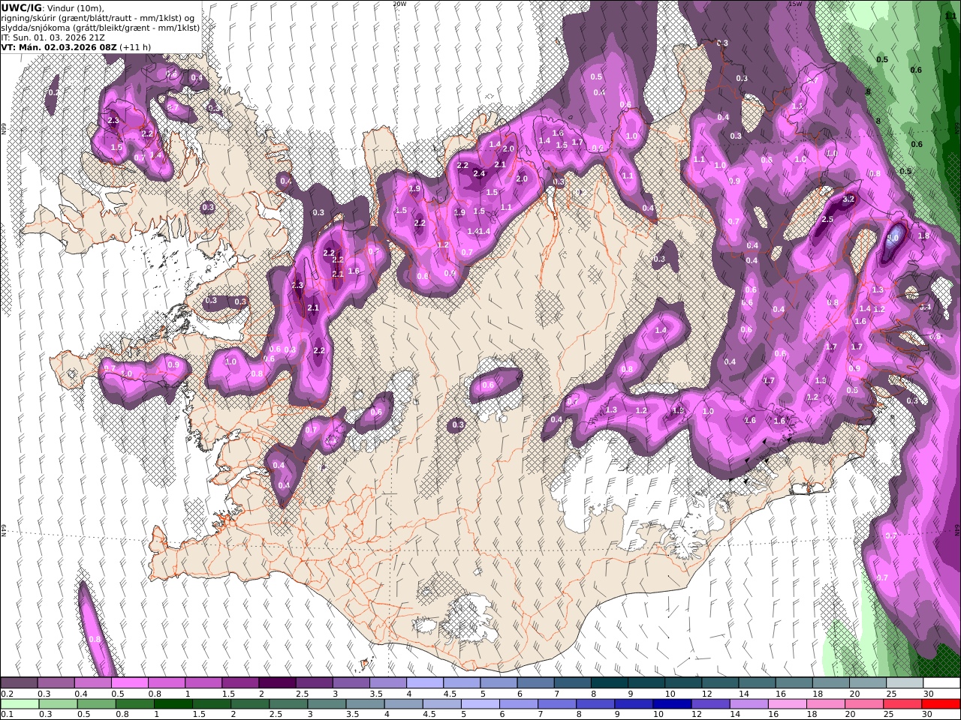Click the '1.8' value near the east coast
The image size is (961, 720).
923,235
